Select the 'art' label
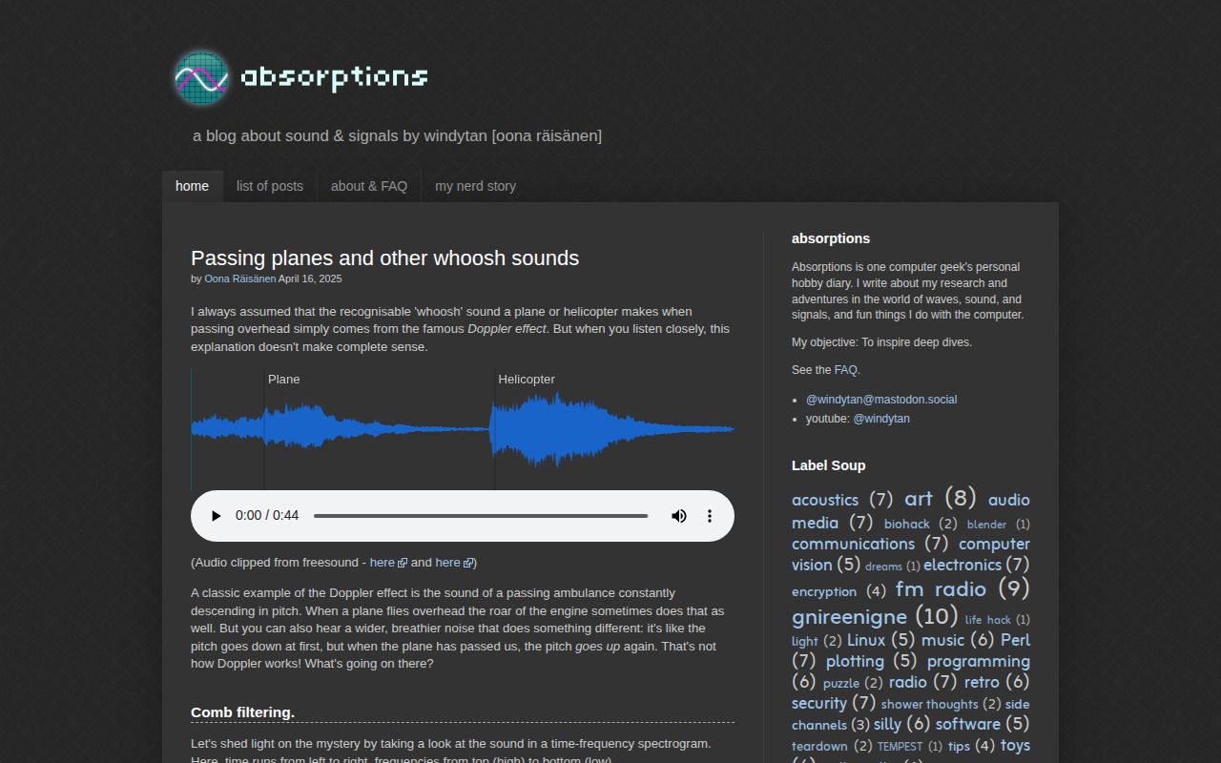1221x763 pixels. pos(918,498)
